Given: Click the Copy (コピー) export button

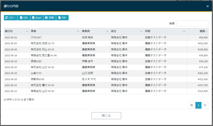Looking at the screenshot, I should click(11, 18).
